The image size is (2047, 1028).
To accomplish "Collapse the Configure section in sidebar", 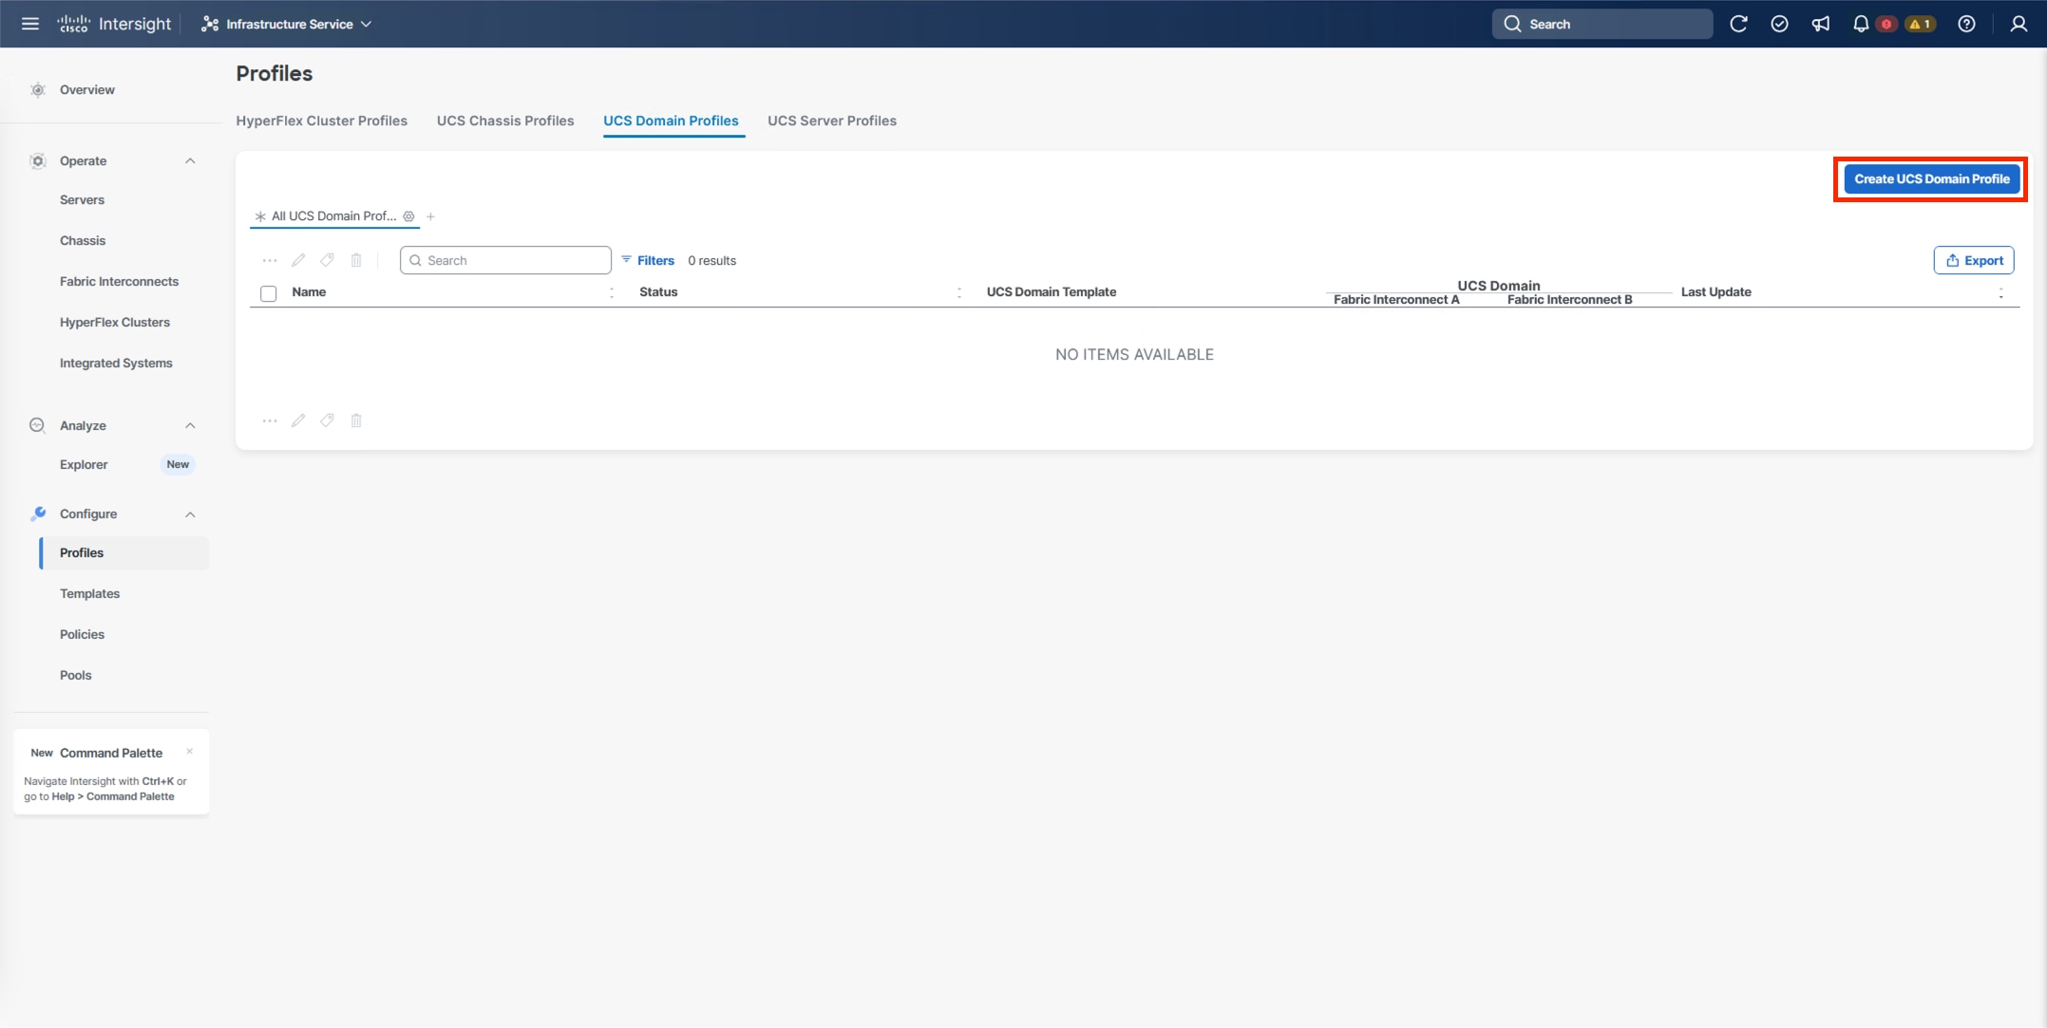I will (x=189, y=514).
